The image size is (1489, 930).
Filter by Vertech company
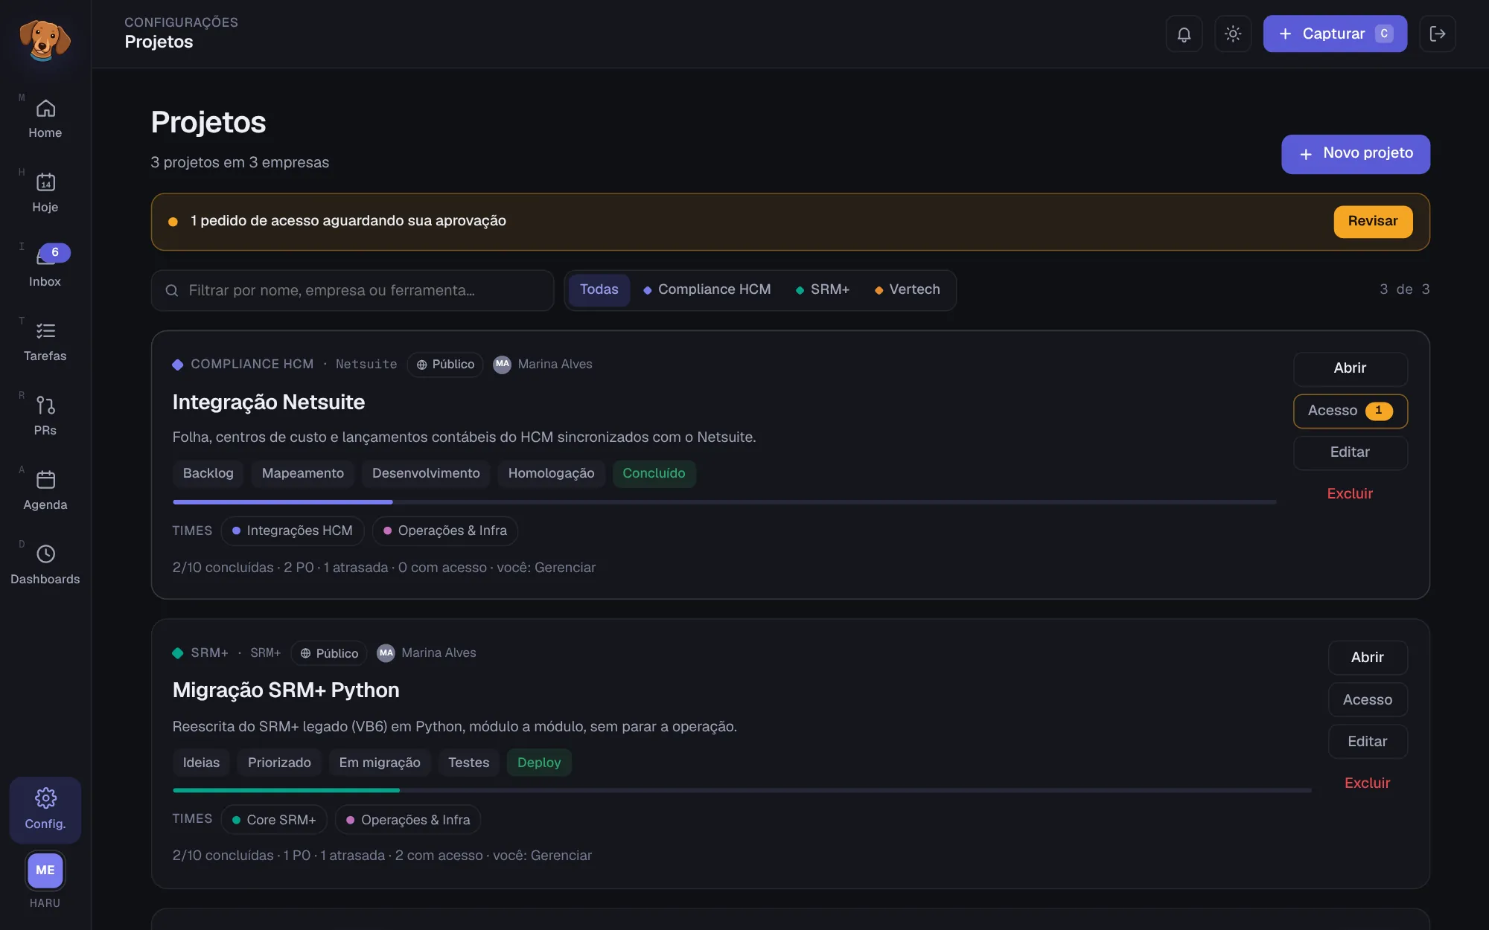click(908, 289)
